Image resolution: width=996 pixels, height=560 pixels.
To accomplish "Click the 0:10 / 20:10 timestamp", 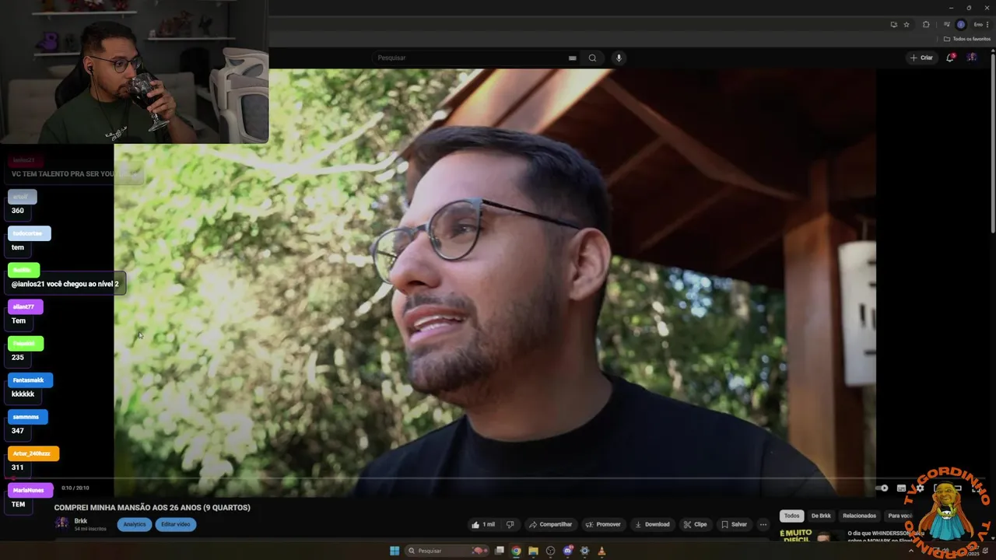I will click(75, 488).
